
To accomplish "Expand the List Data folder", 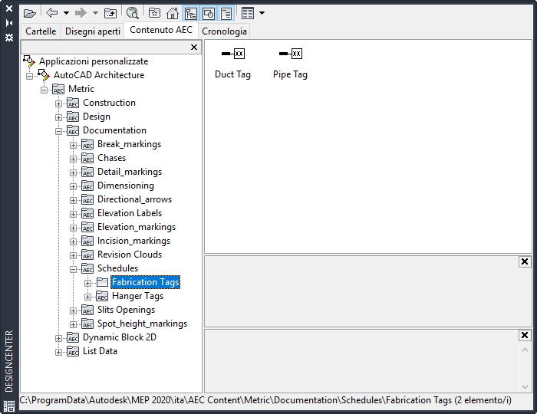I will tap(58, 352).
